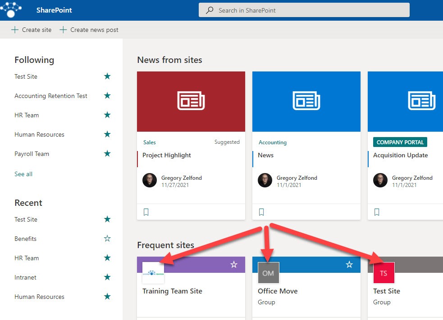The height and width of the screenshot is (320, 443).
Task: Open HR Team under Recent
Action: click(27, 258)
